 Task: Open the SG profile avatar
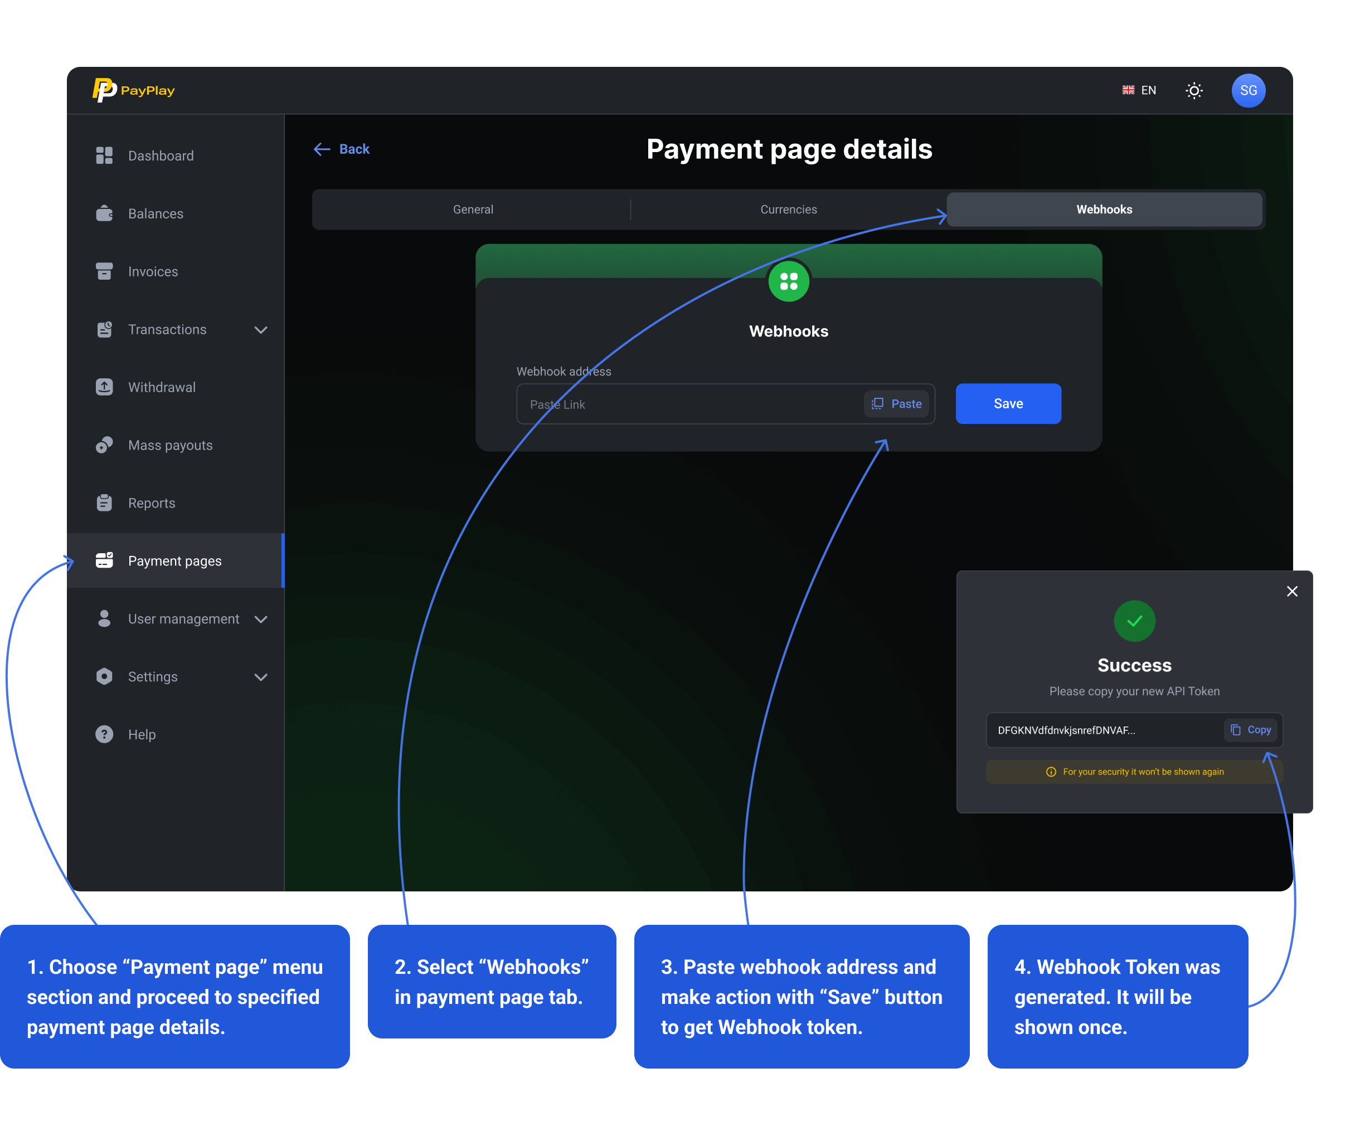point(1248,90)
